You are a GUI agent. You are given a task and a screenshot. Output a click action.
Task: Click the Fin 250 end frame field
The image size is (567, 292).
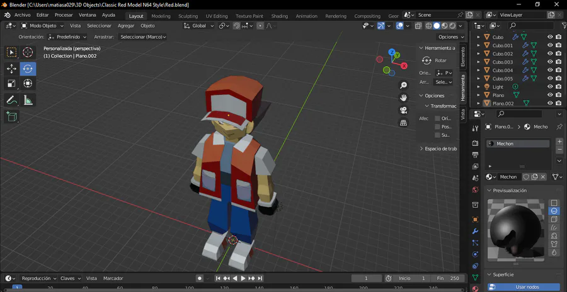click(x=449, y=278)
